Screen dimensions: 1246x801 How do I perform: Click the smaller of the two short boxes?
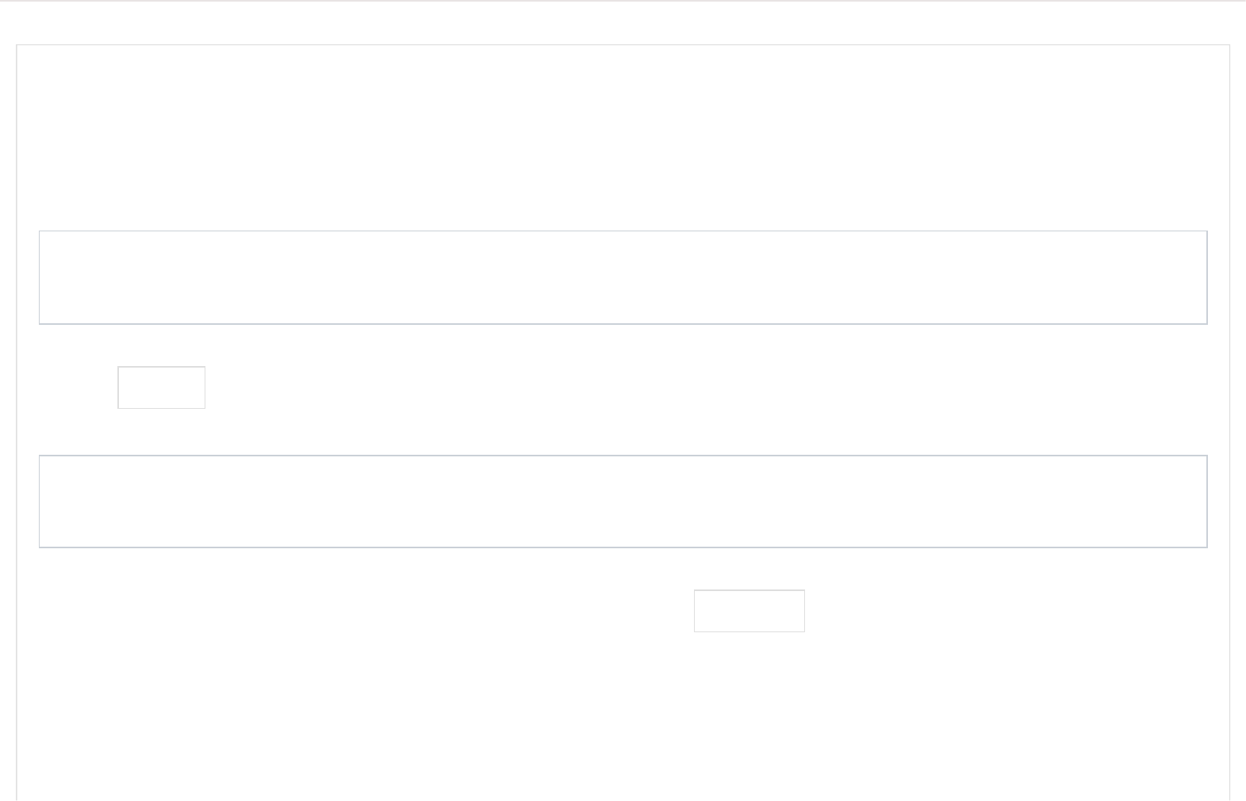[161, 387]
